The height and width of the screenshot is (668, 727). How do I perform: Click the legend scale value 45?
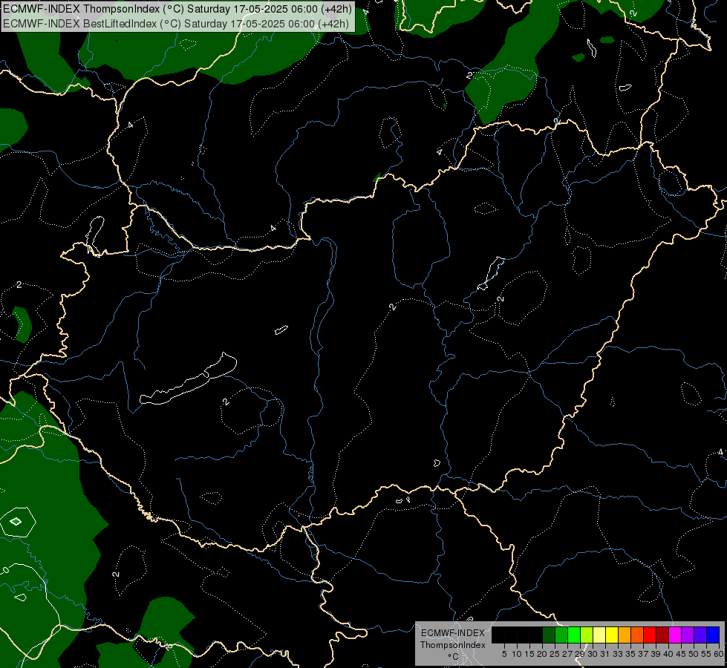coord(681,654)
